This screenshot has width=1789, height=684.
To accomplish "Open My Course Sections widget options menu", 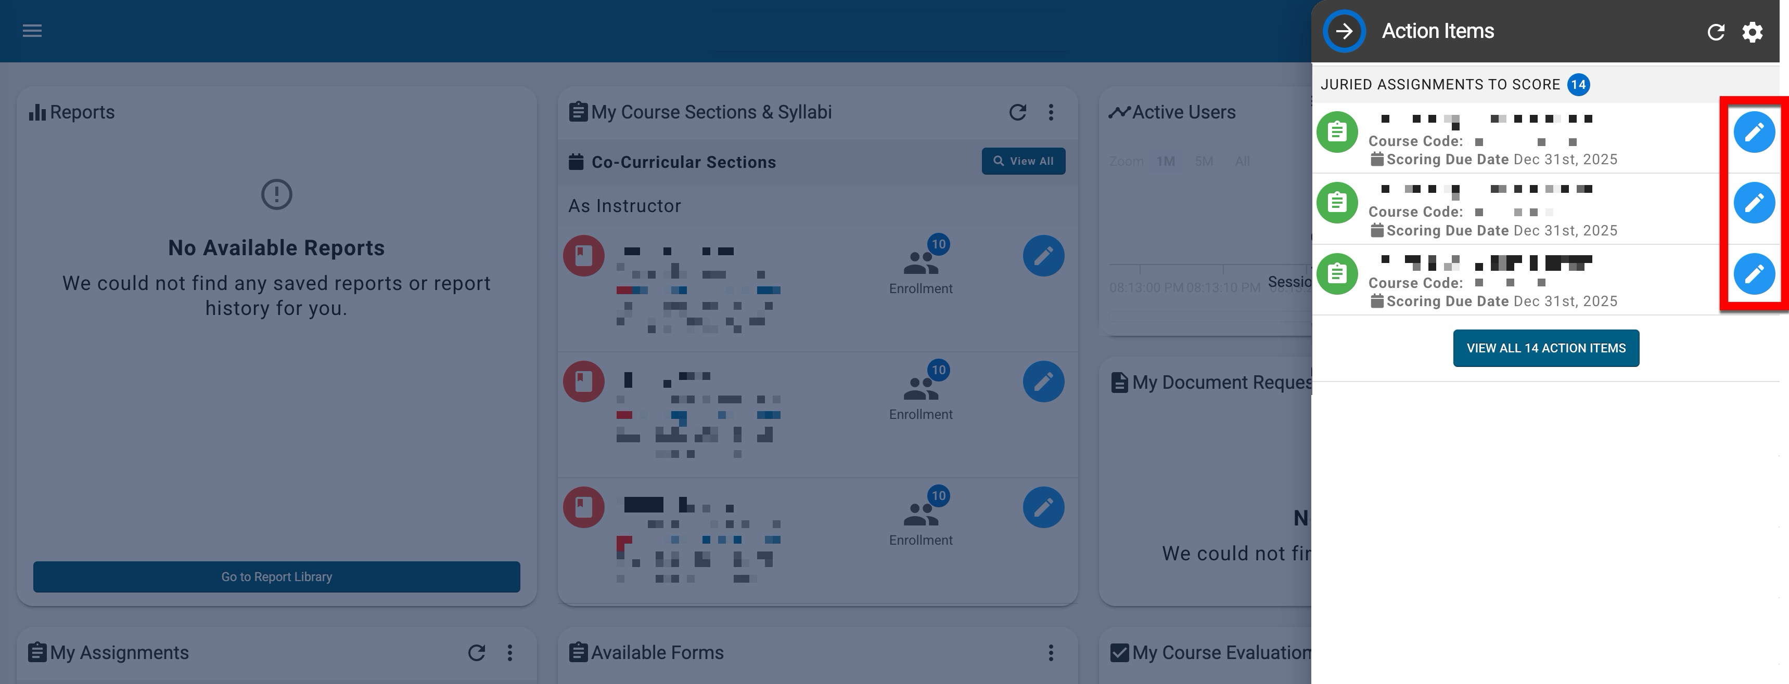I will (x=1051, y=112).
